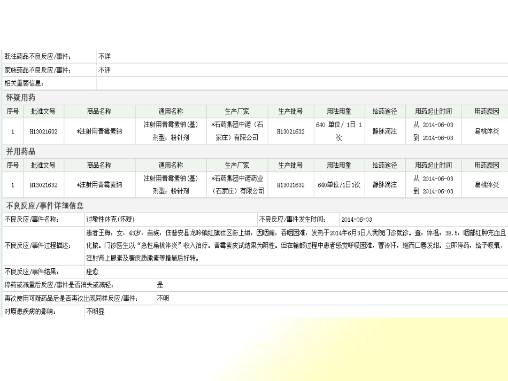
Task: Click 通用名称 header in 怀疑用药 table
Action: point(171,111)
